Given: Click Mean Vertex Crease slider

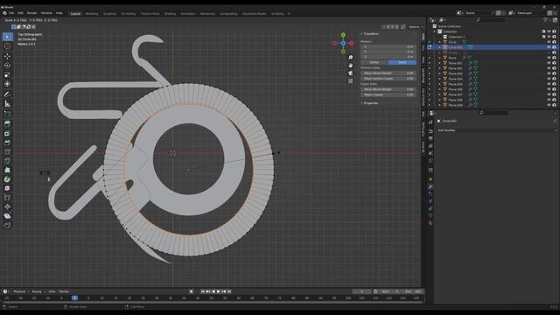Looking at the screenshot, I should (388, 79).
